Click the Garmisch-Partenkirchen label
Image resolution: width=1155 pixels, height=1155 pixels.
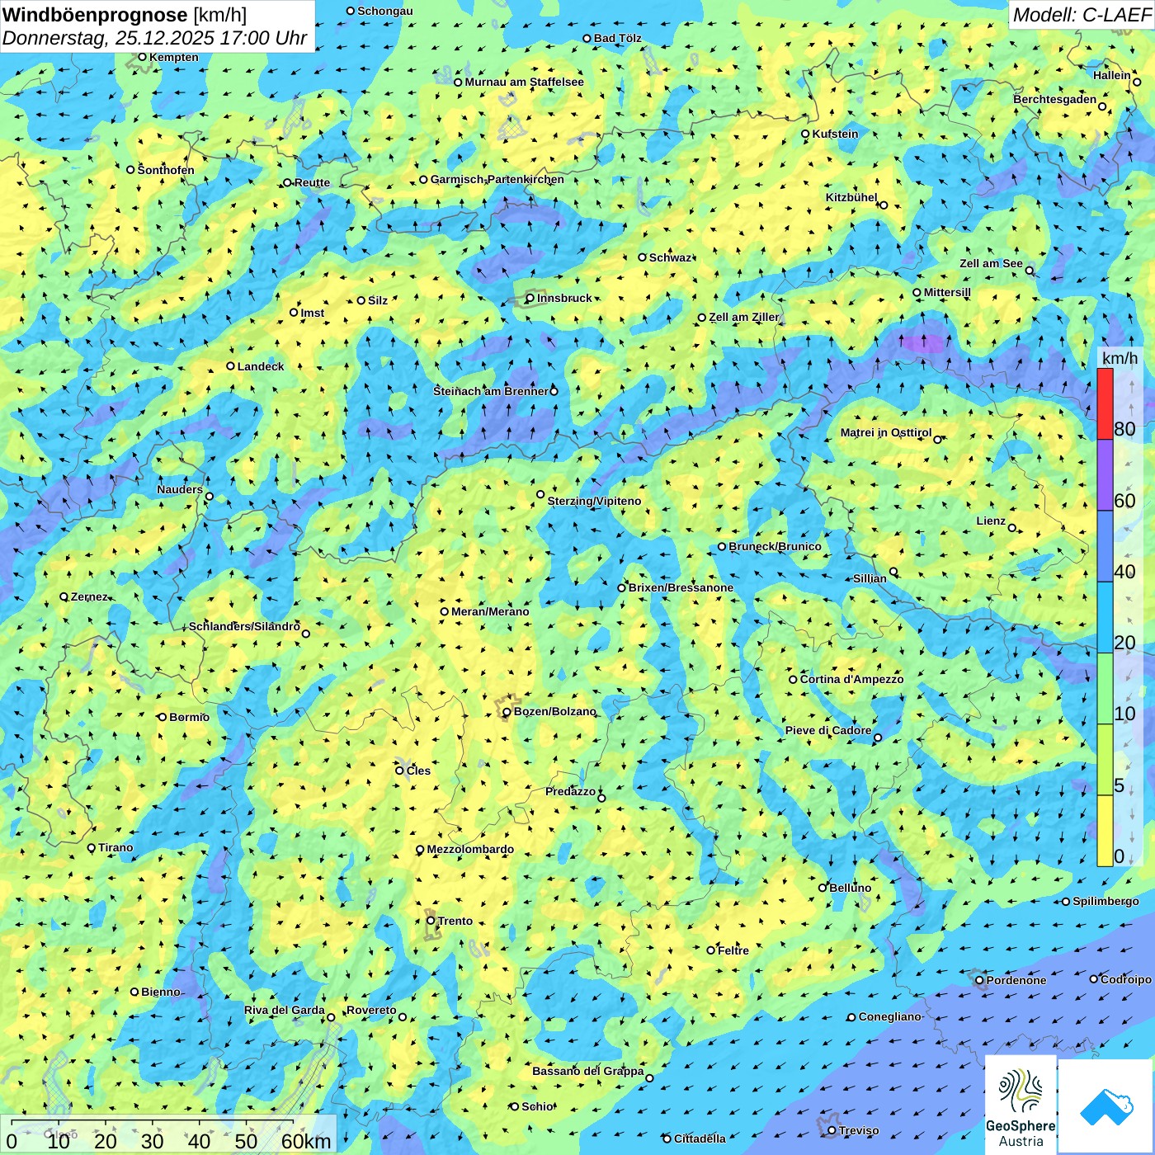click(497, 179)
